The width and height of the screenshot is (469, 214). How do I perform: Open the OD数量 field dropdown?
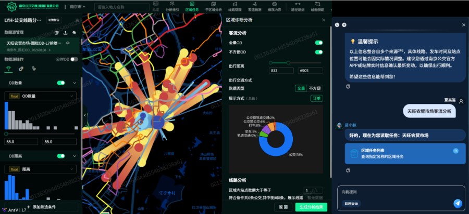click(40, 96)
